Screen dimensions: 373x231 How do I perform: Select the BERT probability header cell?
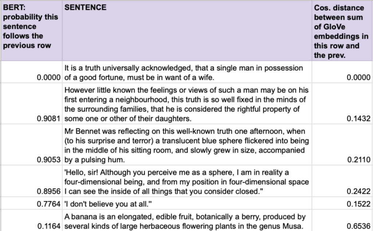[x=31, y=31]
